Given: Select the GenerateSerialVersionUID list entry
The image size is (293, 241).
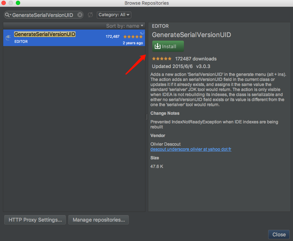Looking at the screenshot, I should [x=54, y=38].
